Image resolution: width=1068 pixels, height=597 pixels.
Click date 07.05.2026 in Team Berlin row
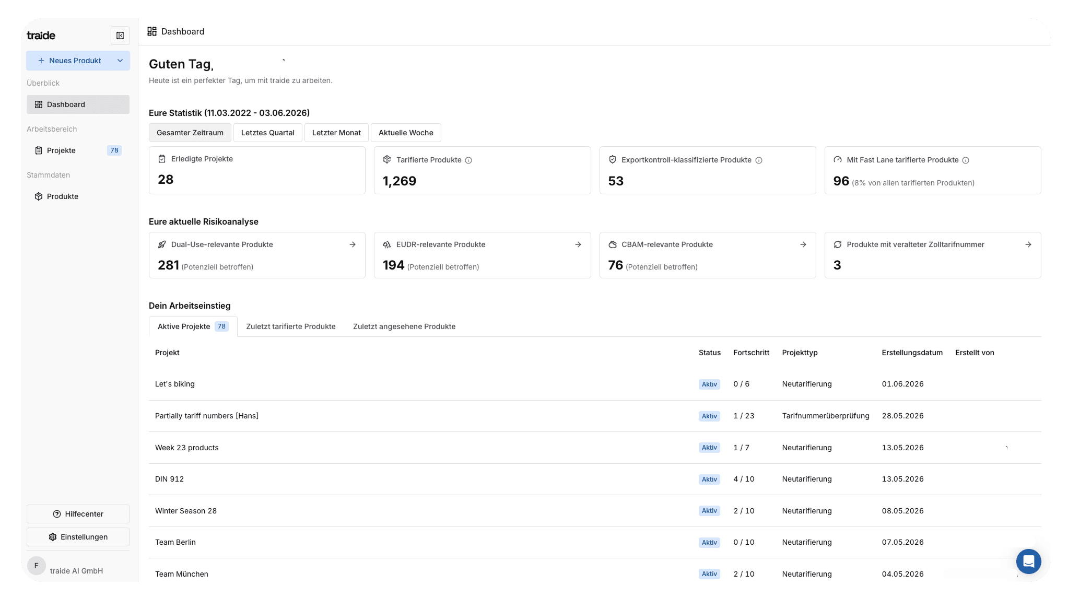[x=902, y=542]
